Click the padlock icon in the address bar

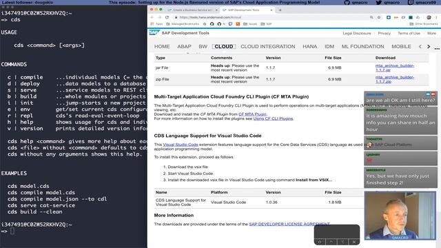pos(176,17)
